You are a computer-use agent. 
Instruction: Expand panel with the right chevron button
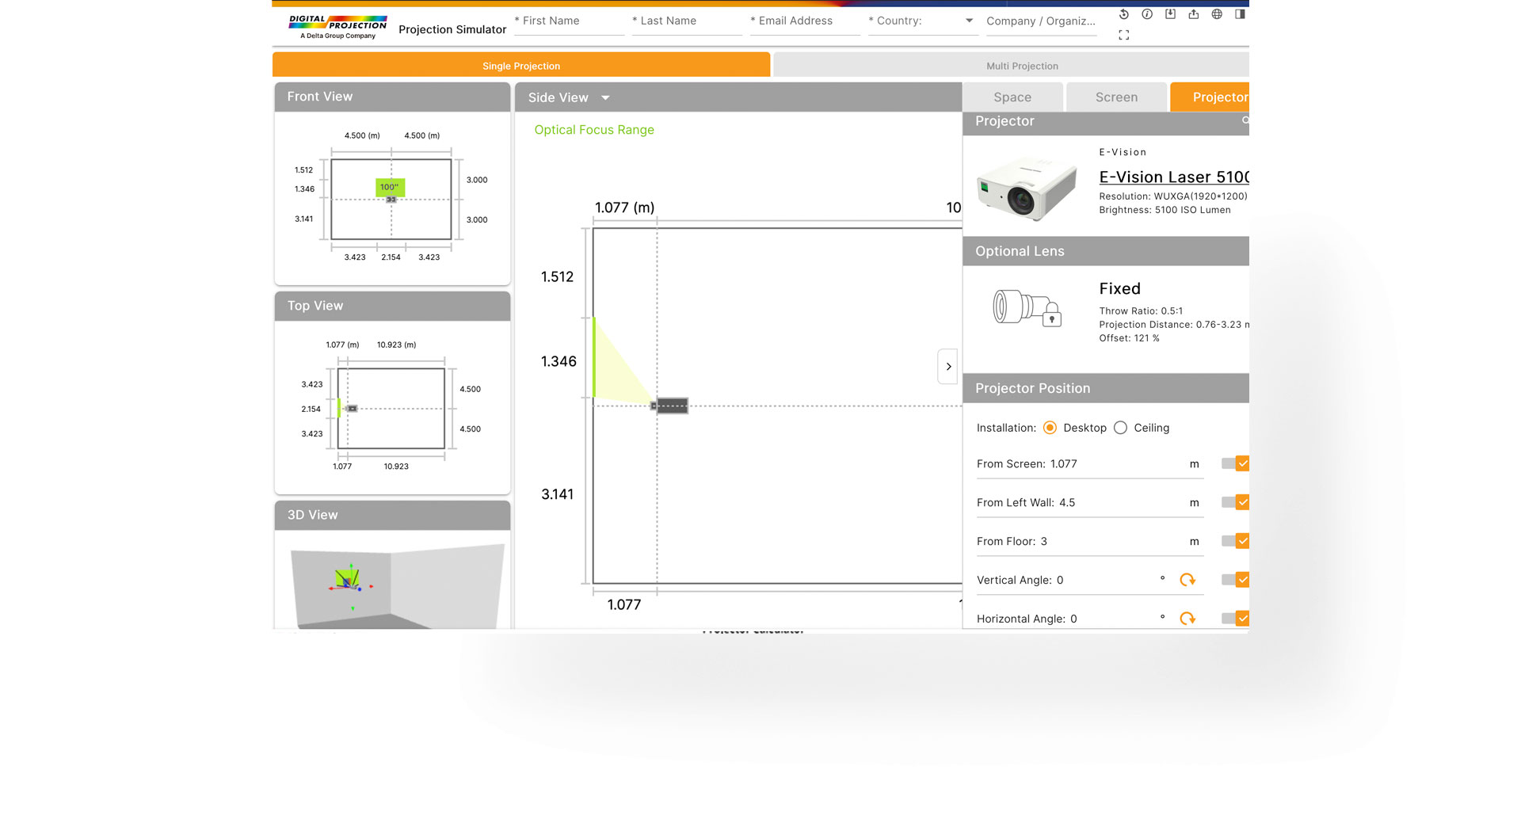pos(948,367)
